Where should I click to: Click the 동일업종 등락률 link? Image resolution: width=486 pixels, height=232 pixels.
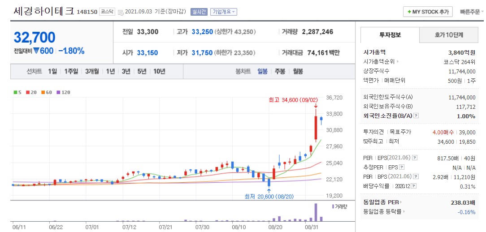point(382,212)
